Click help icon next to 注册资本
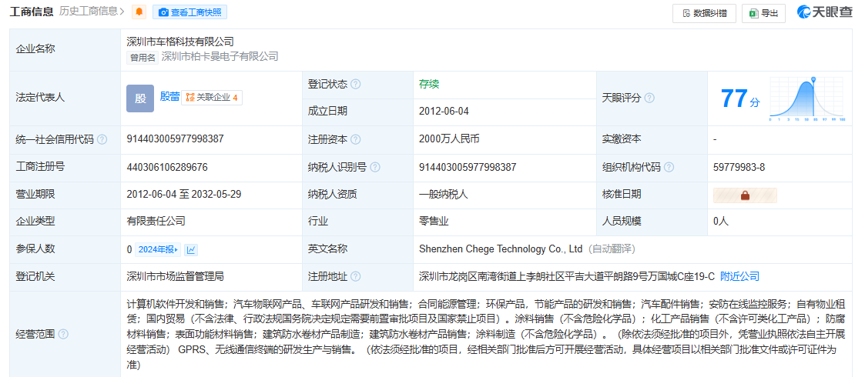 pos(356,139)
